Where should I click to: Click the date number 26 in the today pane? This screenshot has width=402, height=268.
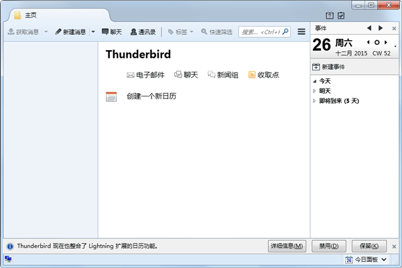click(322, 45)
